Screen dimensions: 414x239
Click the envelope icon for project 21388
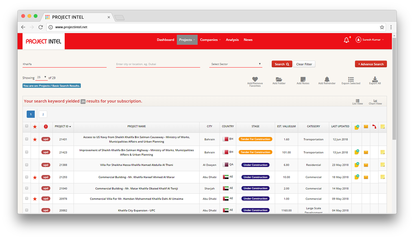[x=366, y=165]
